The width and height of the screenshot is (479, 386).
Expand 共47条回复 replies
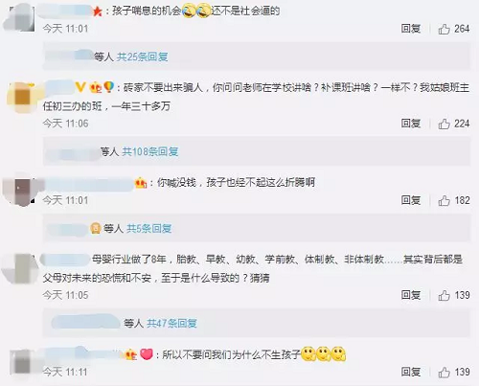[171, 324]
